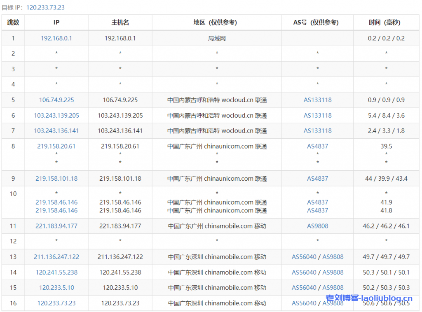Click the target IP 120.233.73.23 at top
Viewport: 422px width, 312px height.
(45, 7)
